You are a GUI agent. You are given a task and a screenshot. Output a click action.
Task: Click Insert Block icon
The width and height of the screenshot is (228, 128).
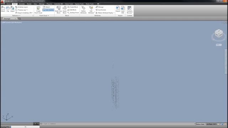tap(64, 10)
